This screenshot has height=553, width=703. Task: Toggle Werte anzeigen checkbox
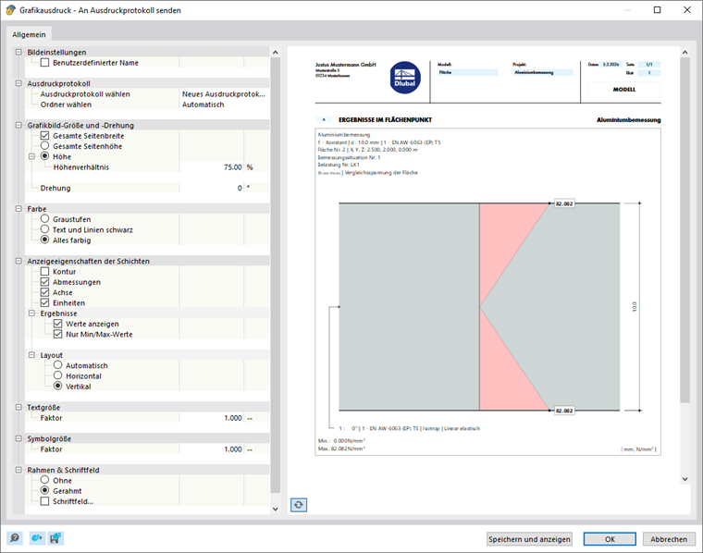point(58,324)
